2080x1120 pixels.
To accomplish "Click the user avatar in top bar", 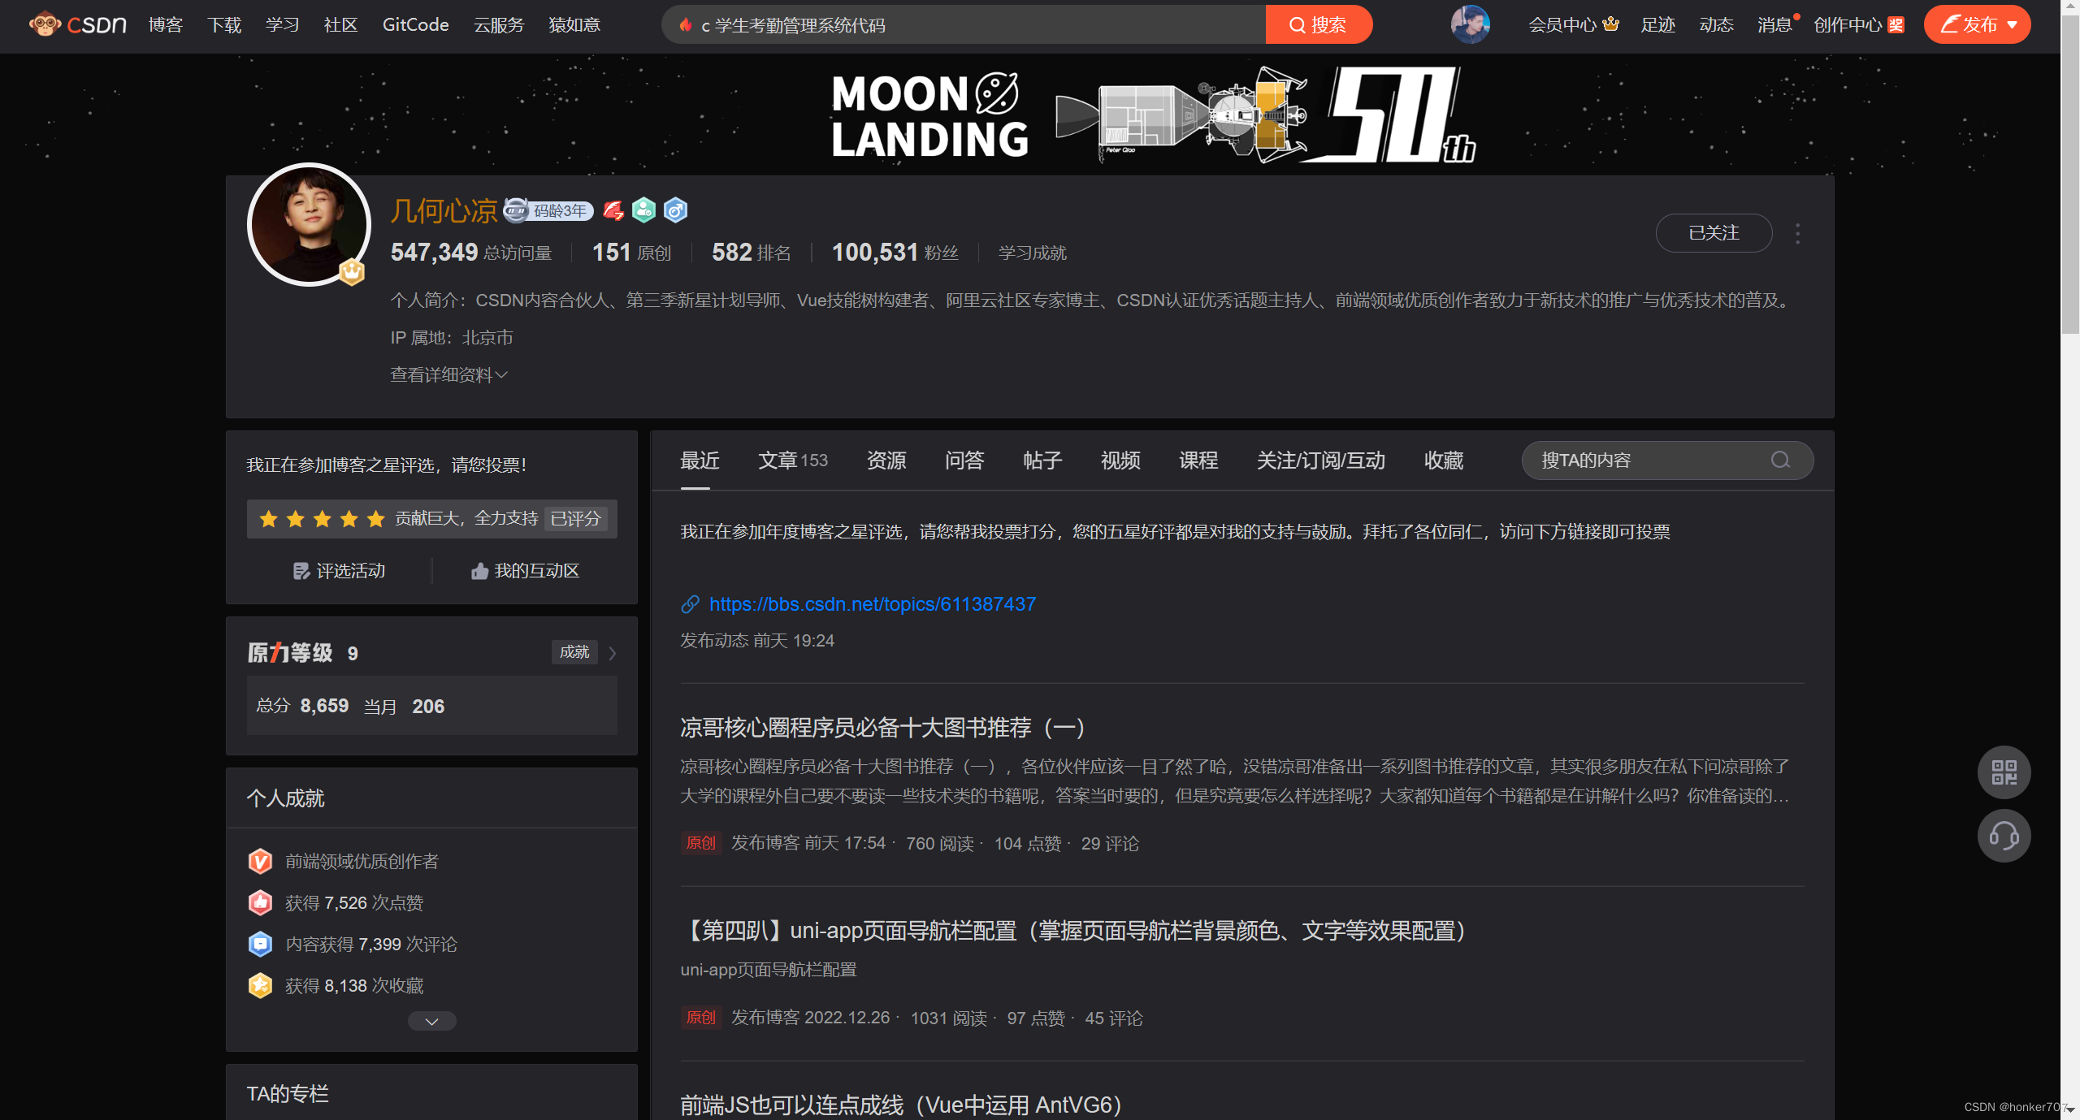I will 1470,24.
